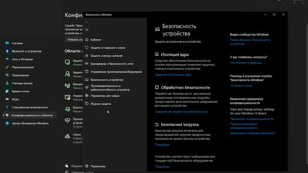This screenshot has height=173, width=308.
Task: Open Брандмауэр и безопасность сети
Action: (x=112, y=64)
